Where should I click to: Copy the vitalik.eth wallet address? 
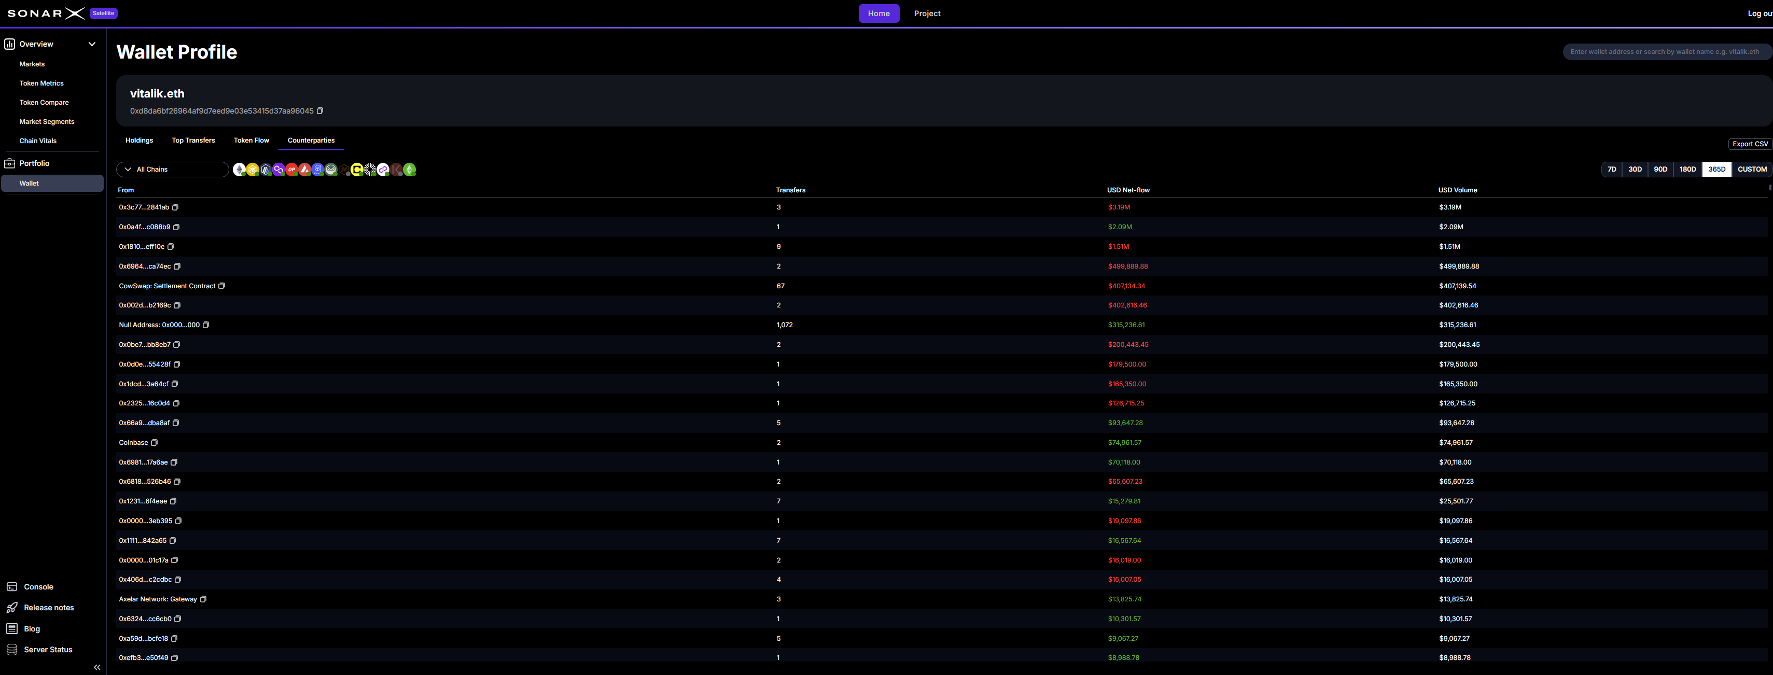click(320, 110)
